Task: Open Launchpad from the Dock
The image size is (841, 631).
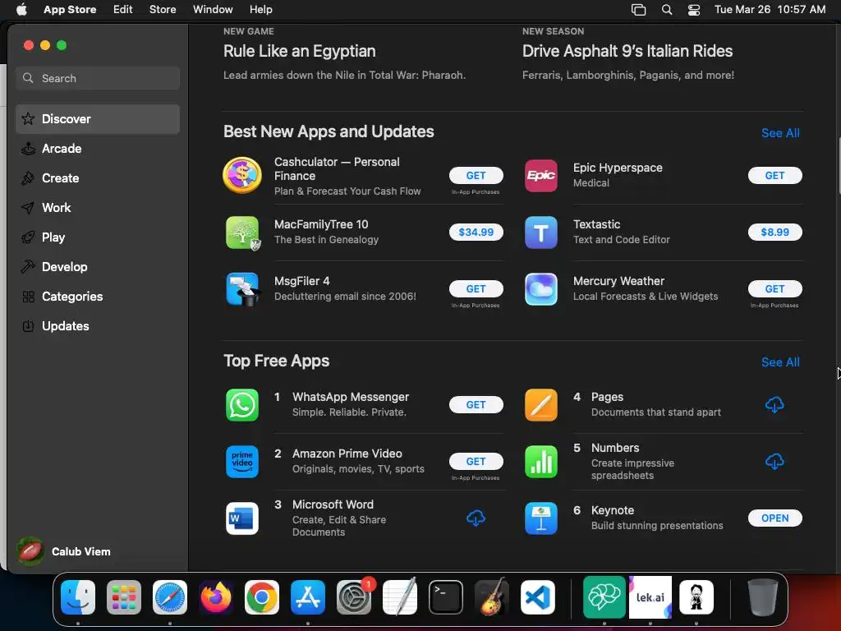Action: [124, 597]
